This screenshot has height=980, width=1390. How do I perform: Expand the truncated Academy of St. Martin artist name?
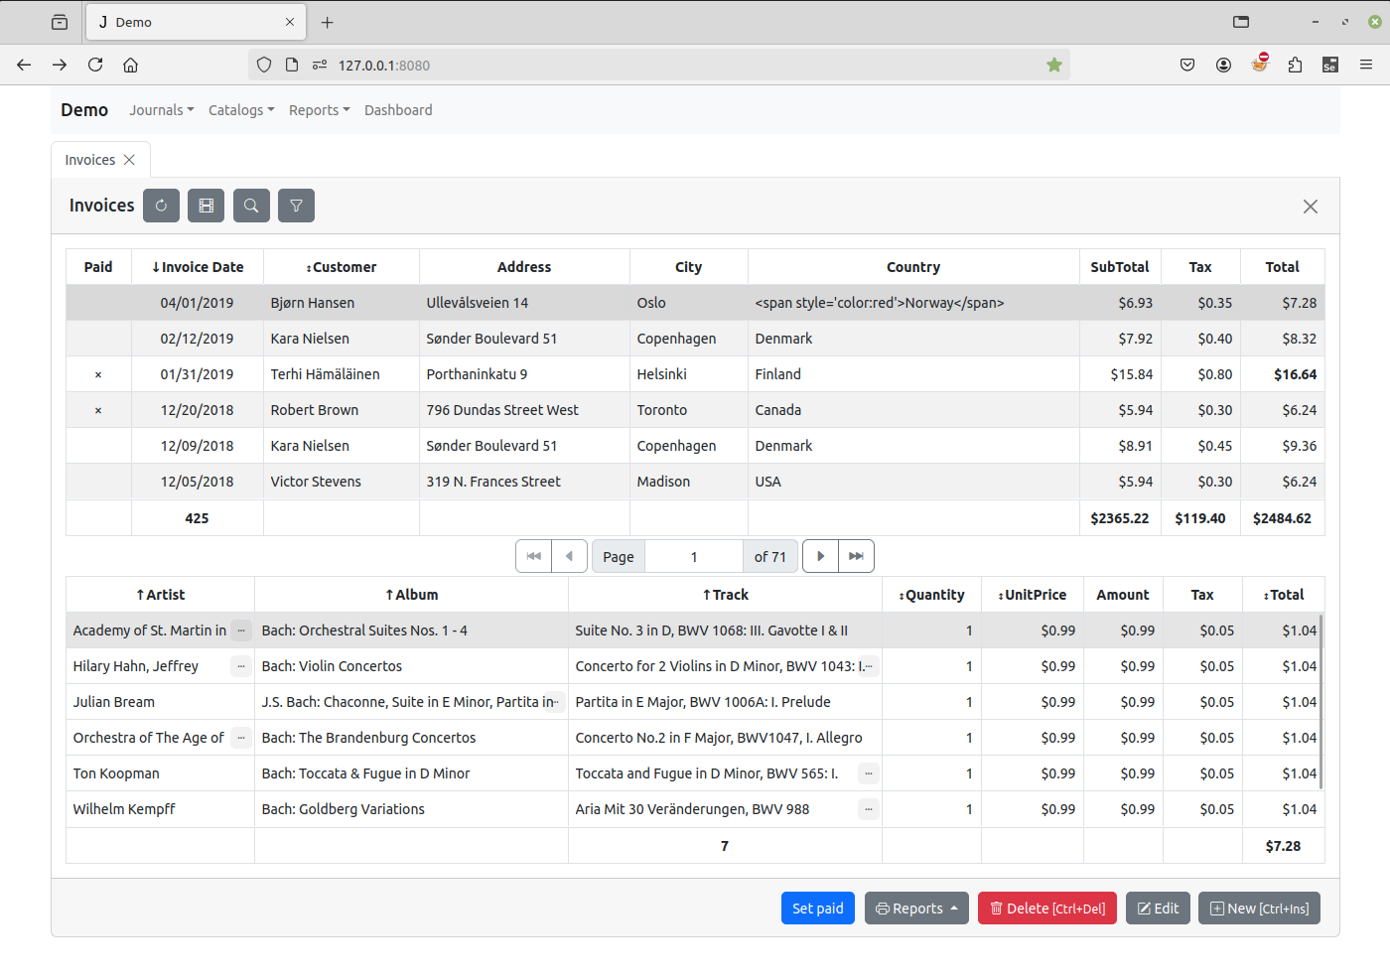[x=240, y=630]
